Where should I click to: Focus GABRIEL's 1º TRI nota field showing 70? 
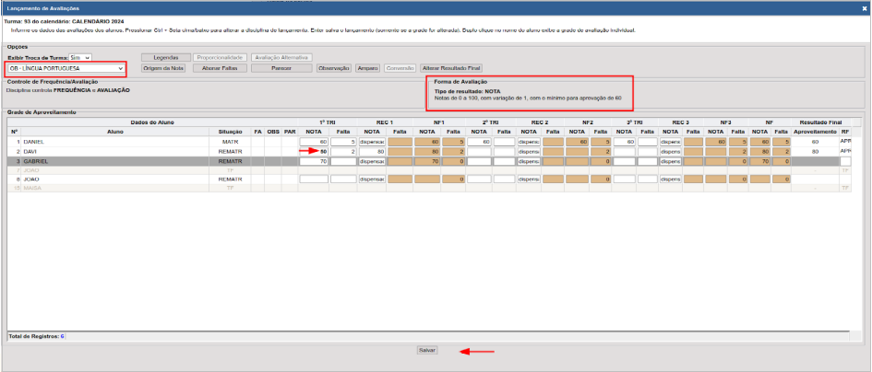click(x=314, y=161)
